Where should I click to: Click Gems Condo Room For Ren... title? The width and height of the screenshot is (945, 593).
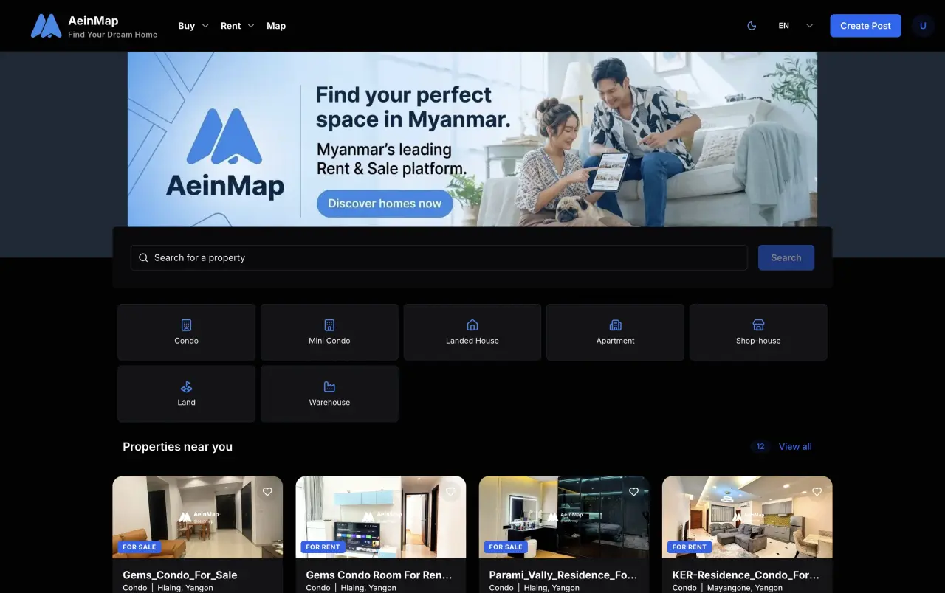pyautogui.click(x=379, y=575)
